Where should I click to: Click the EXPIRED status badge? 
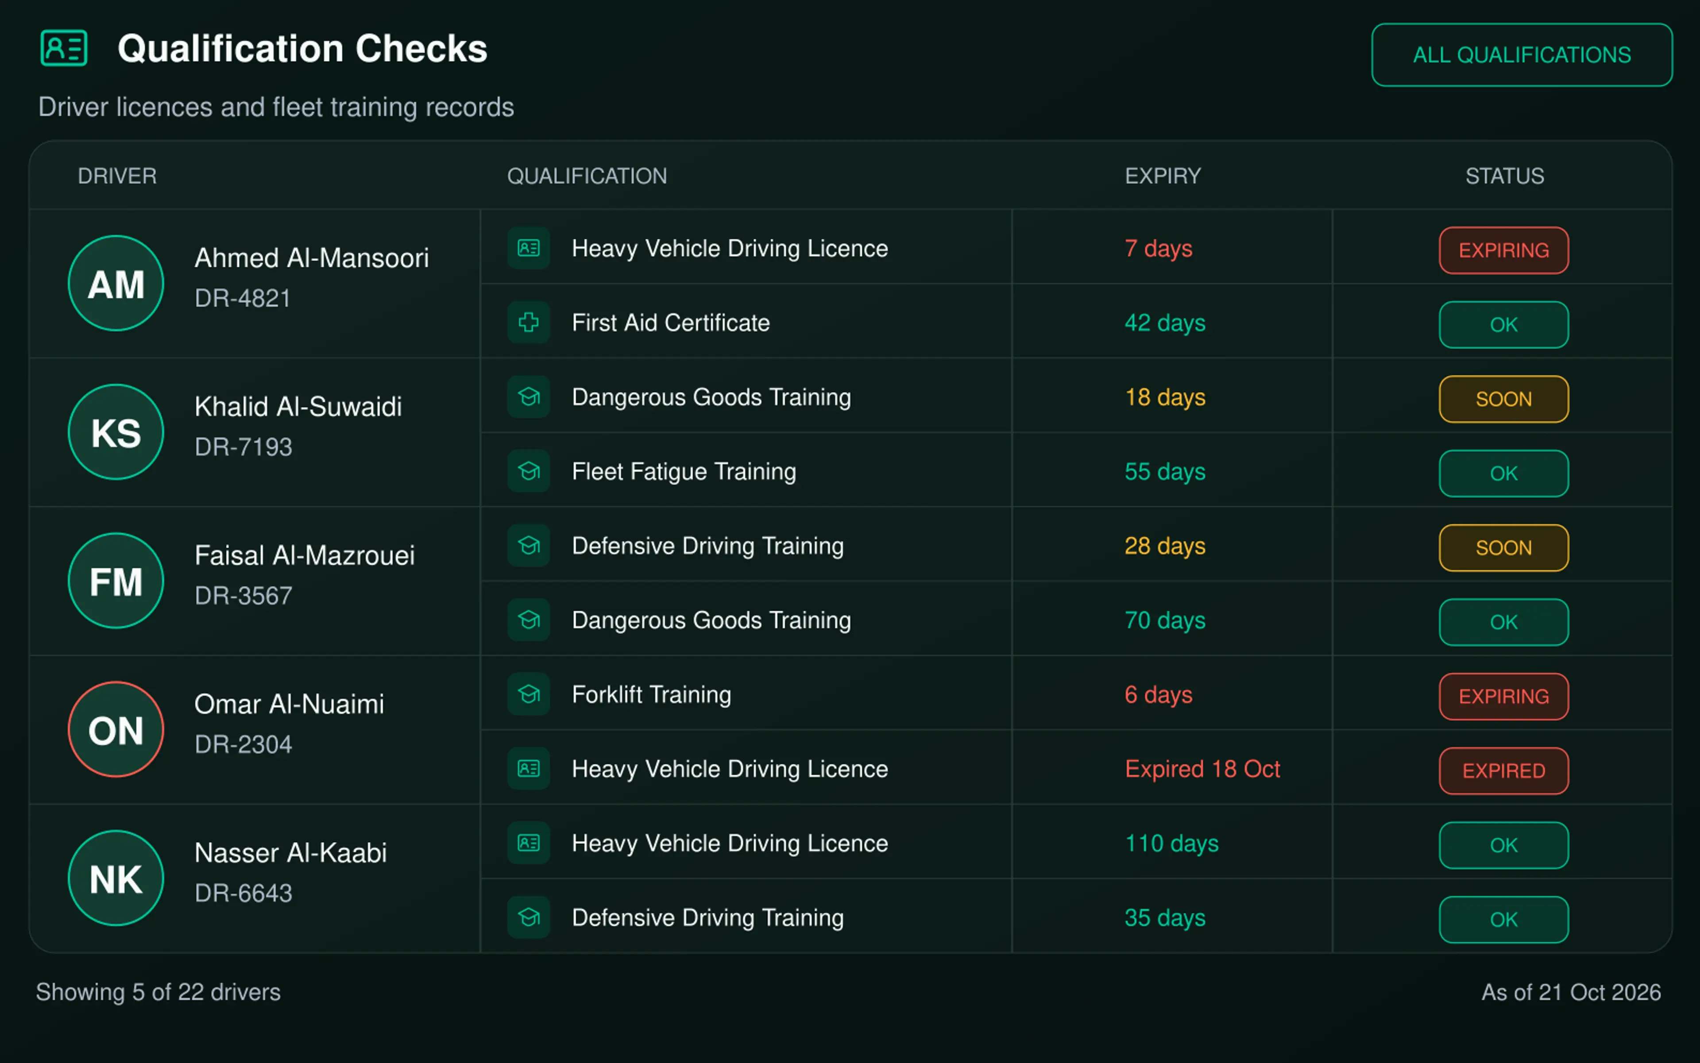(x=1504, y=770)
